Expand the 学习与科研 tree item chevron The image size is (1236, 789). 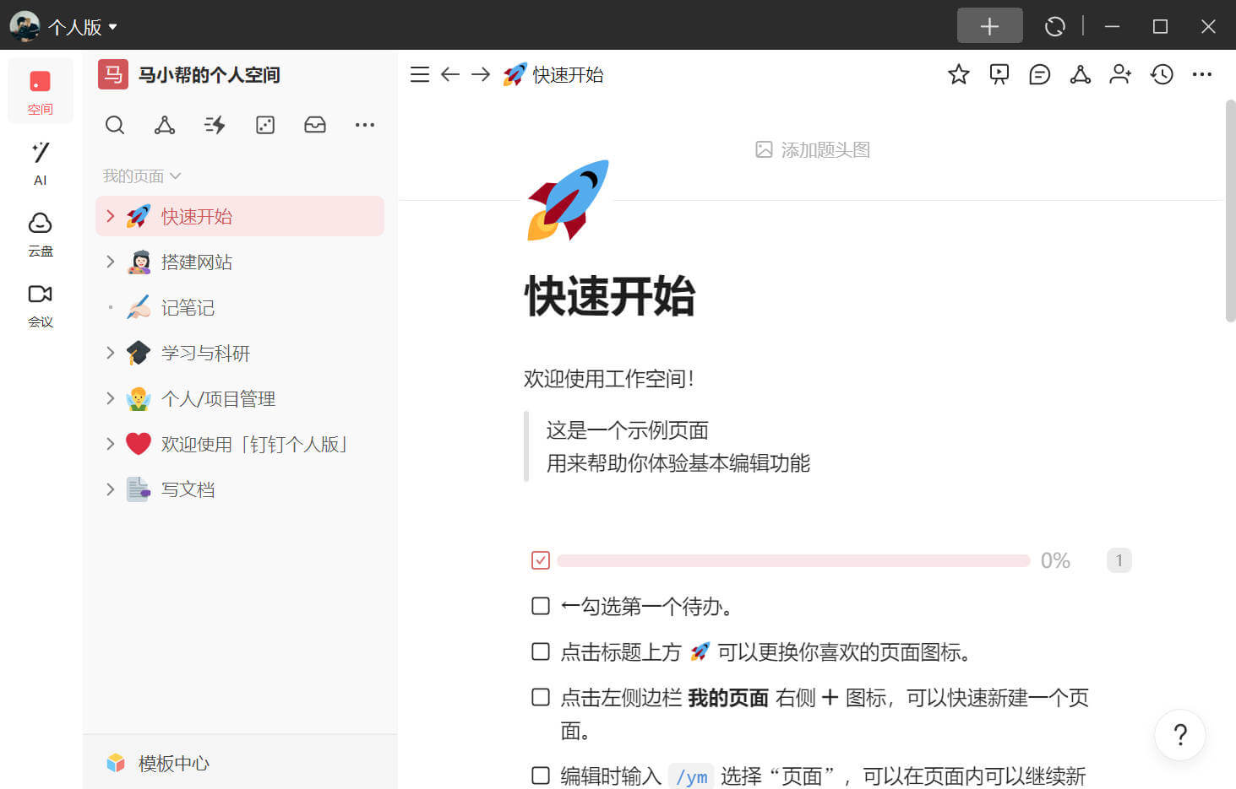tap(110, 353)
